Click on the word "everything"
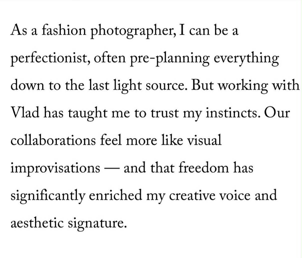 246,58
